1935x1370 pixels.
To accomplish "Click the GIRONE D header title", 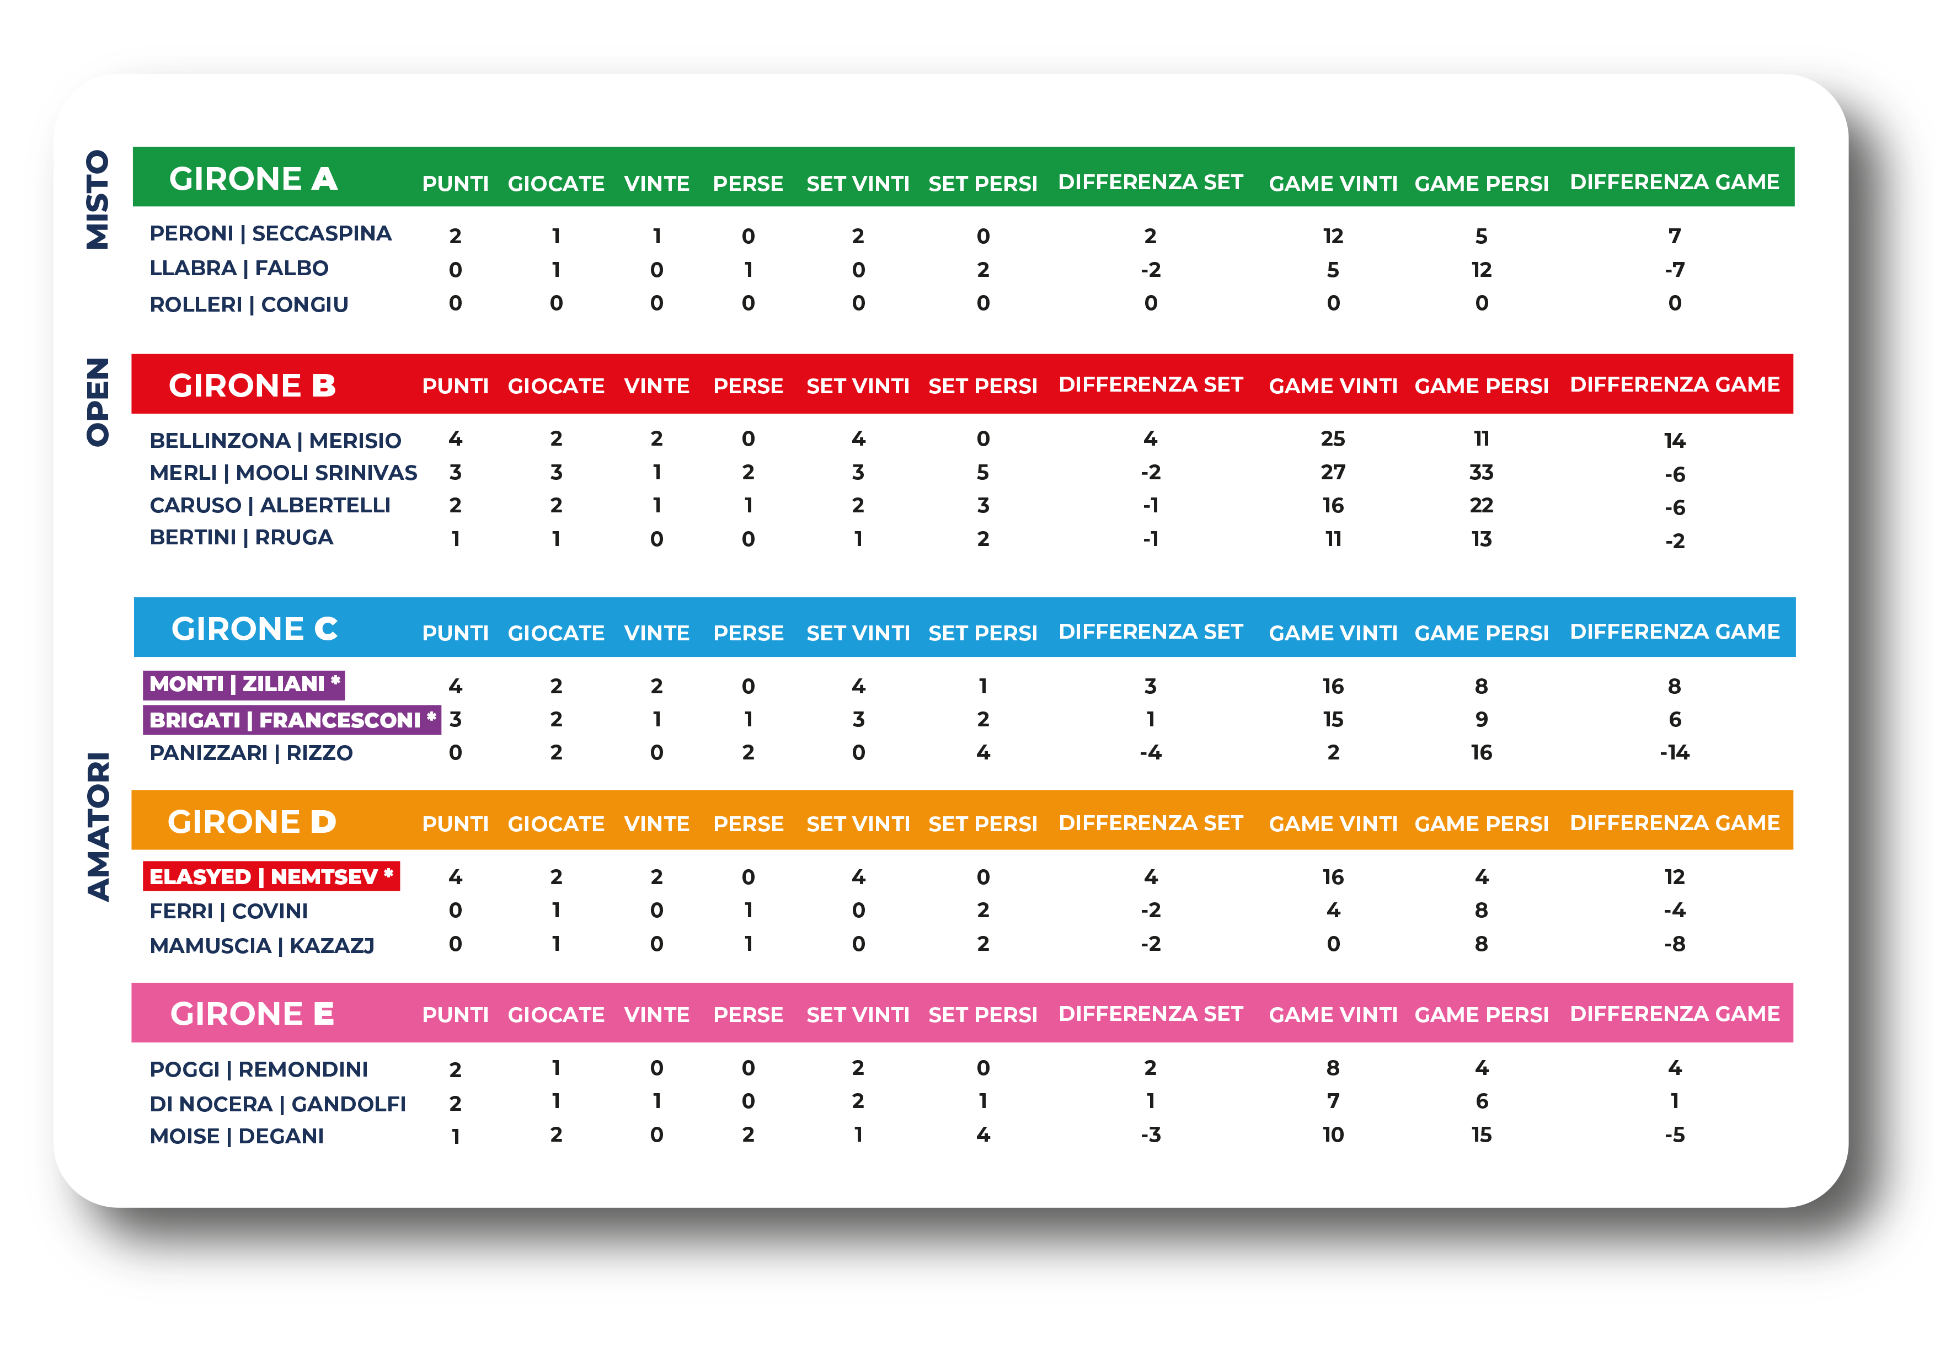I will [x=252, y=822].
